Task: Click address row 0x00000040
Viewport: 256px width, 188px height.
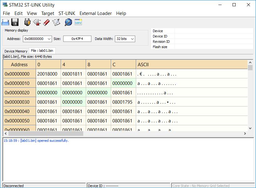Action: tap(19, 111)
